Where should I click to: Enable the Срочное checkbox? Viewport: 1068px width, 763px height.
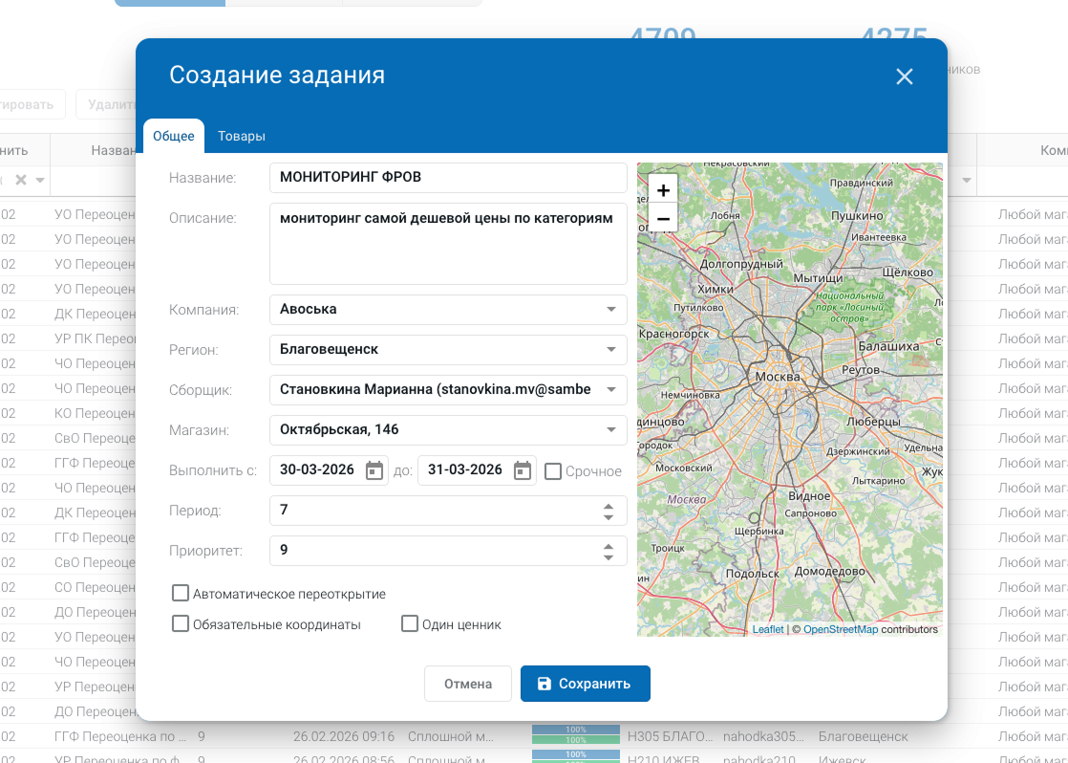tap(553, 471)
